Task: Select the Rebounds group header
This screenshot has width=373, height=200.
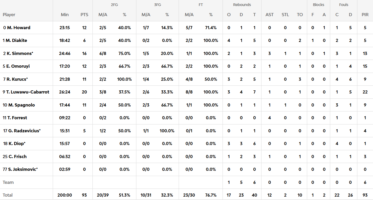Action: [242, 5]
